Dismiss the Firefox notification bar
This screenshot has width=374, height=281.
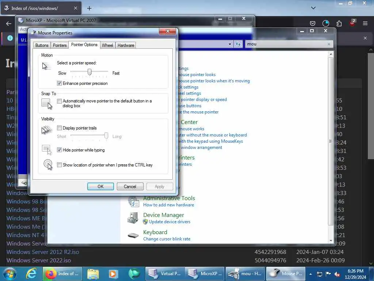tap(365, 38)
